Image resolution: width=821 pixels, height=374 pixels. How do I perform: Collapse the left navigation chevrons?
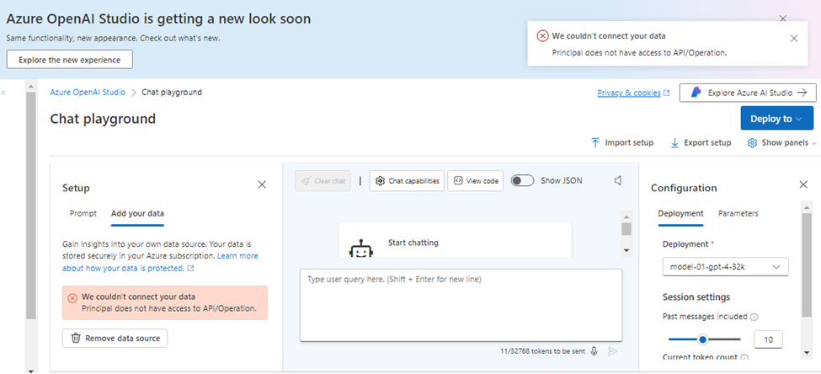[x=3, y=93]
